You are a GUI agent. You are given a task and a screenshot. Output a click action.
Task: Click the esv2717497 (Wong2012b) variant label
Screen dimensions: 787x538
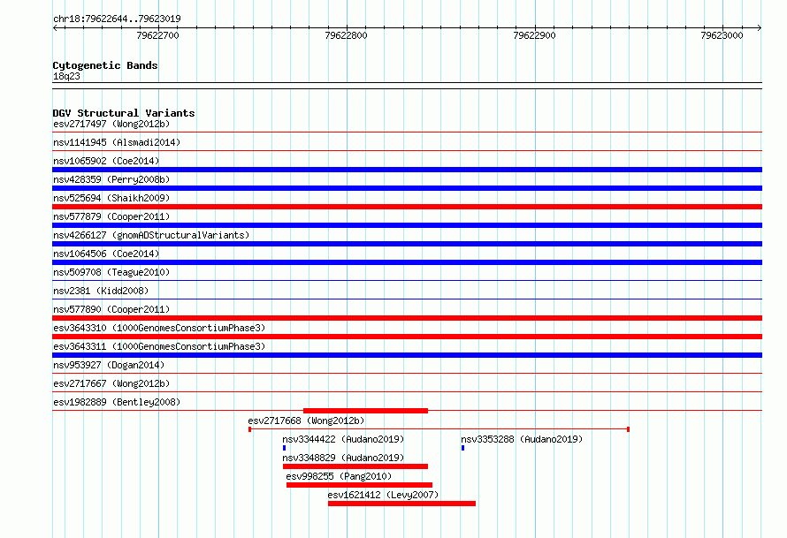tap(111, 124)
